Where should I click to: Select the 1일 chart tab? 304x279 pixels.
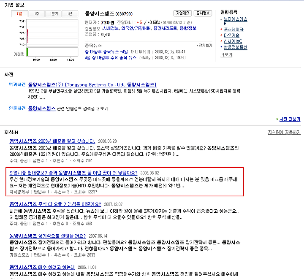[19, 14]
